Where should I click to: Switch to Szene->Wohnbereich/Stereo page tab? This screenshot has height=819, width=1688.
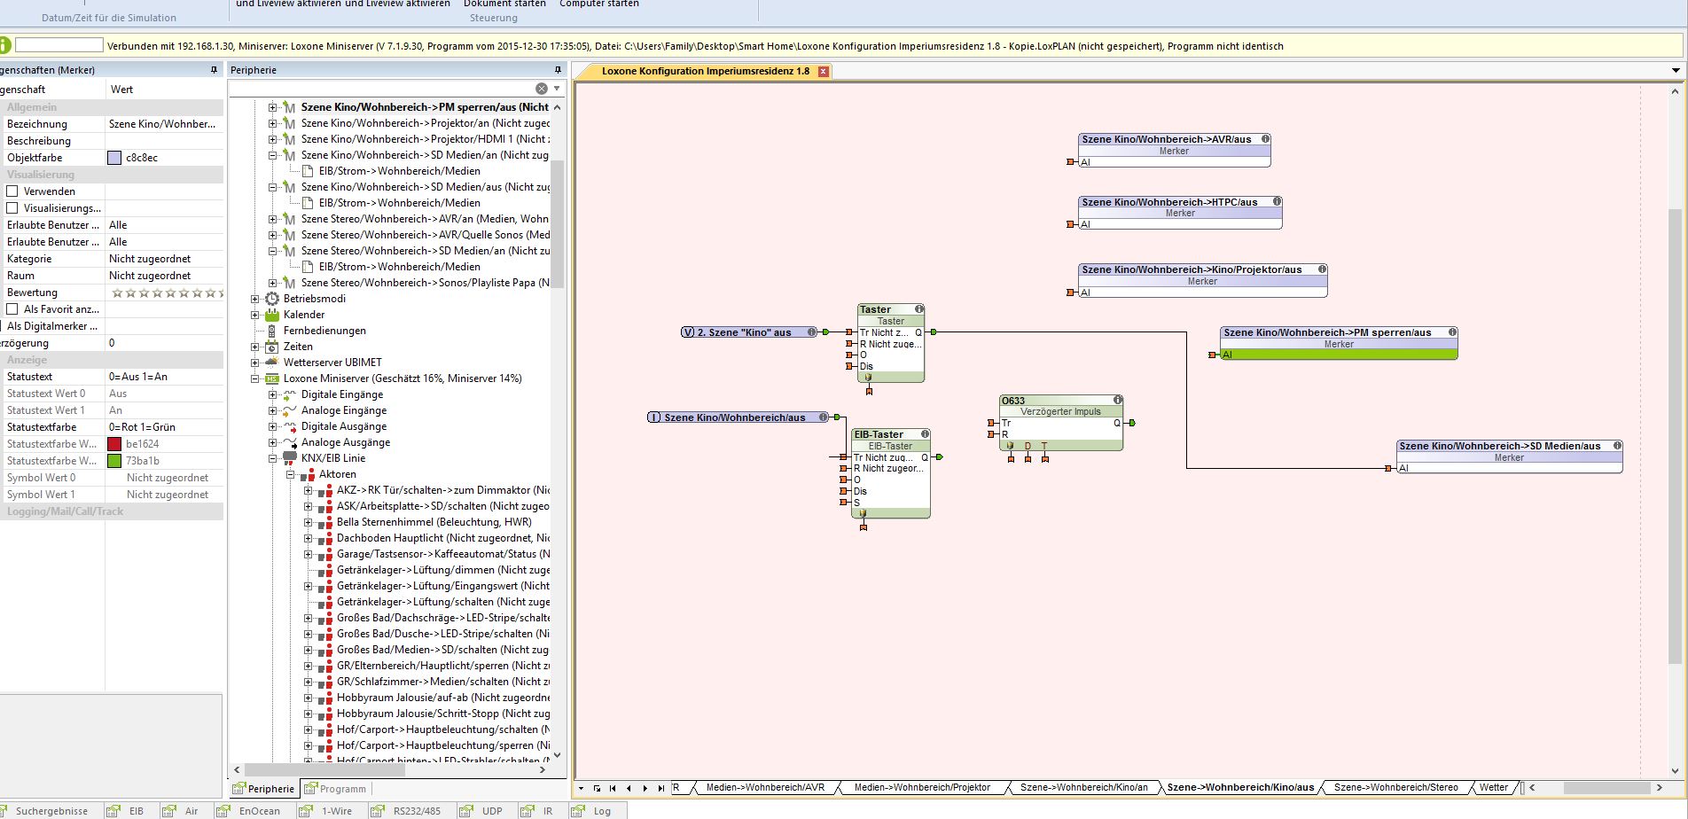click(1395, 787)
